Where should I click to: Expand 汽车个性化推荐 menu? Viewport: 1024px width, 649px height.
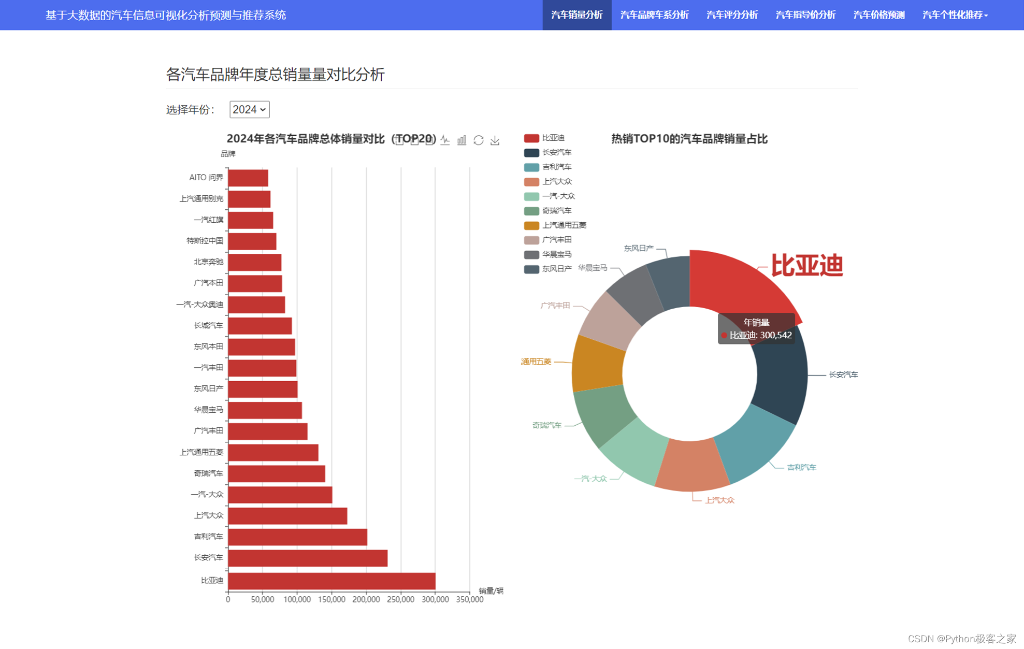coord(955,15)
